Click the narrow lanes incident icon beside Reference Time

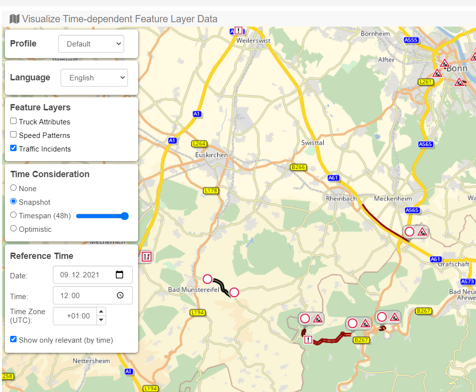(x=146, y=256)
